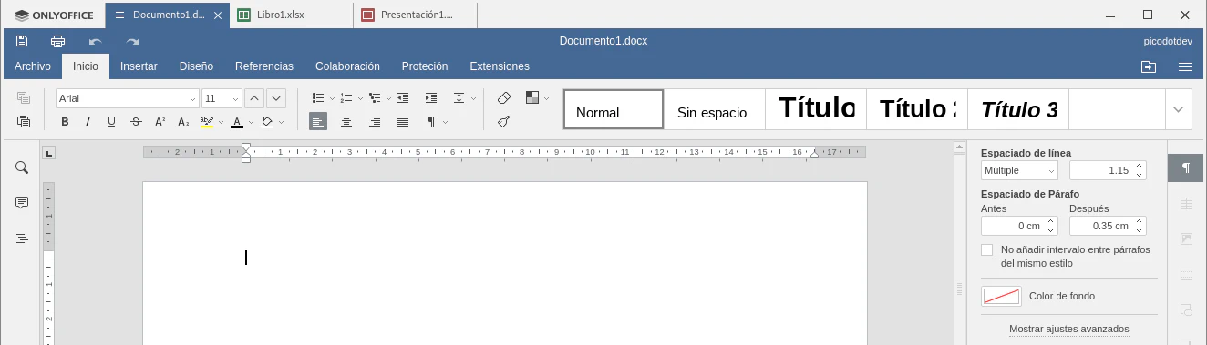
Task: Click the nonprinting characters pilcrow icon in toolbar
Action: 431,121
